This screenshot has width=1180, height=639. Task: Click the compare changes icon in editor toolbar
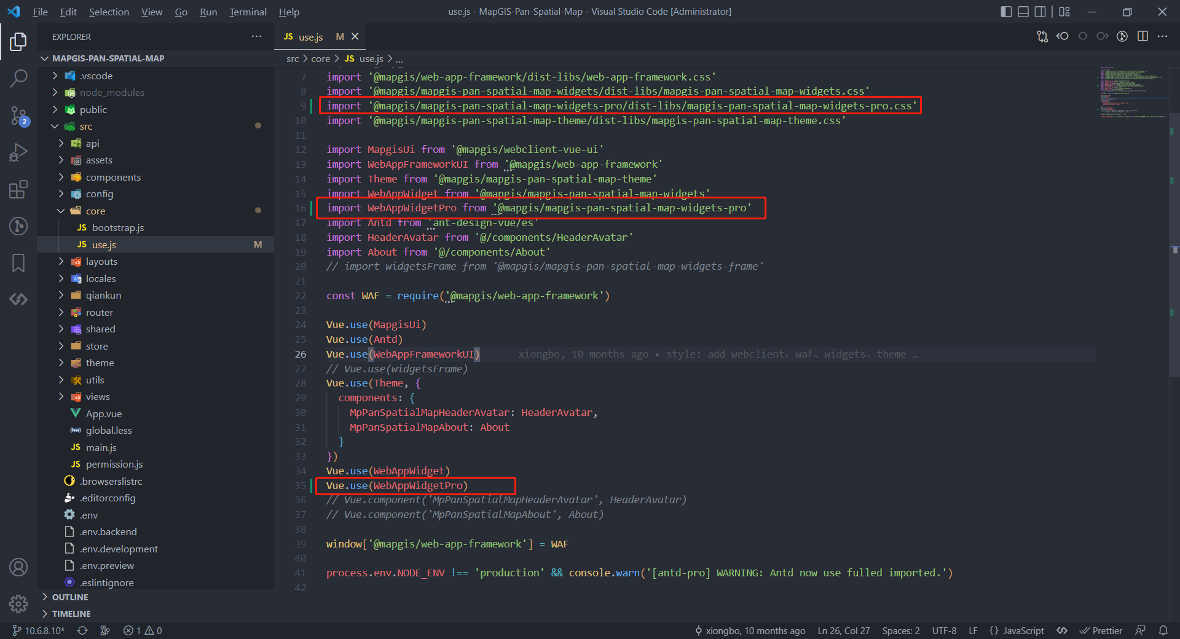[1042, 36]
